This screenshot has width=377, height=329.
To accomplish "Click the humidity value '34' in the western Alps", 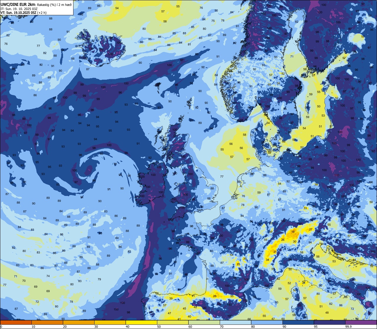I will [x=267, y=260].
